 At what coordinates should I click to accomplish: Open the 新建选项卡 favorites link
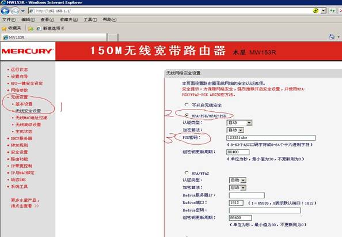tap(51, 28)
